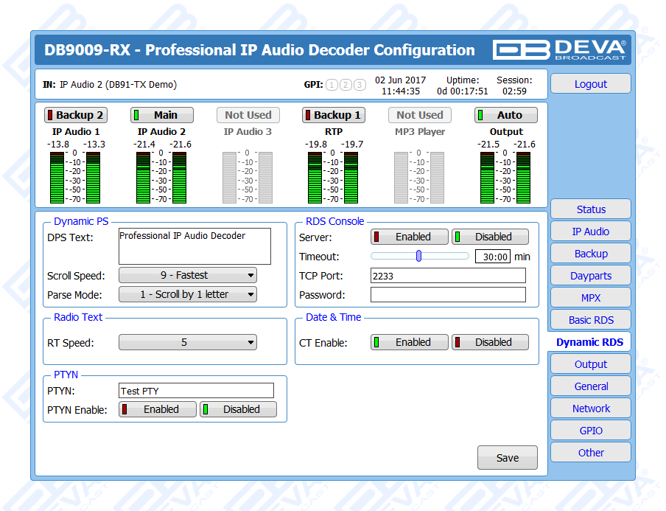This screenshot has height=511, width=666.
Task: Log out of the session
Action: pos(590,84)
